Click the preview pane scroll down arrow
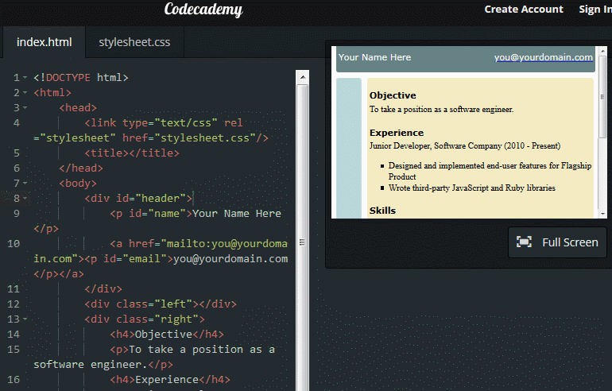 [x=602, y=214]
